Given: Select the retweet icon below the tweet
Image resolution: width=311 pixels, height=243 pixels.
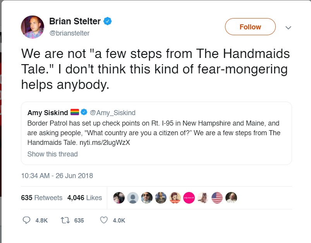Looking at the screenshot, I should coord(65,220).
